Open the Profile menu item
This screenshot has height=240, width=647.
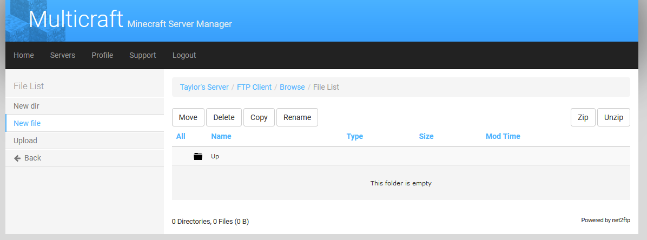(x=102, y=55)
